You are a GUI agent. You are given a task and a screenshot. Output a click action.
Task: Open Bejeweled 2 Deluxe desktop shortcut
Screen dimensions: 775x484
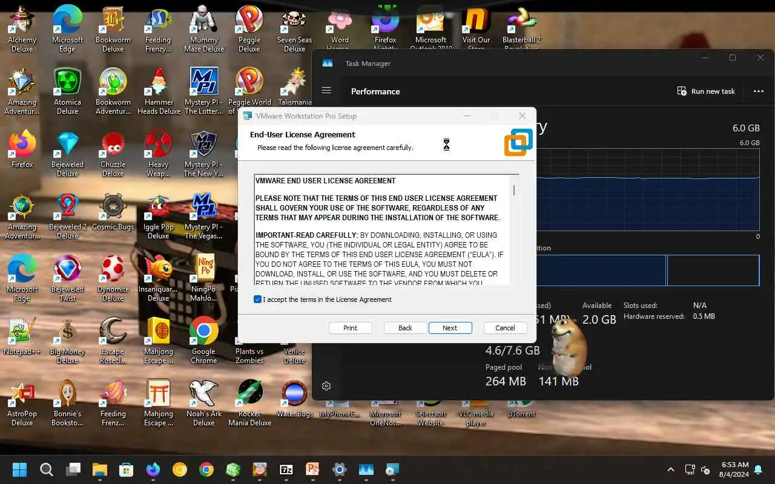[x=67, y=216]
